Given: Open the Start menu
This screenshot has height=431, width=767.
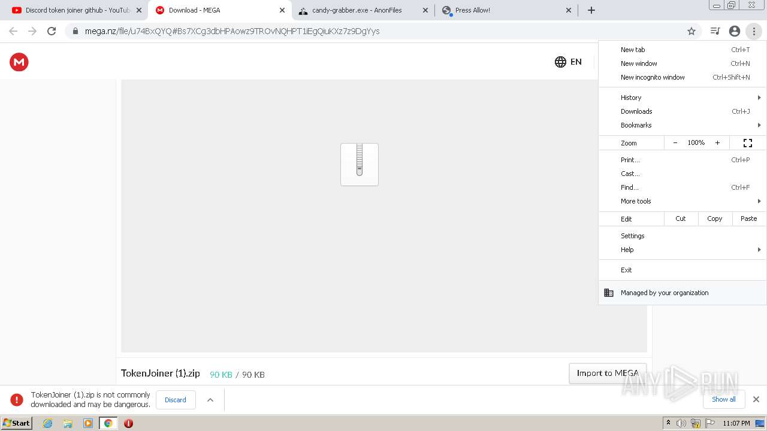Looking at the screenshot, I should pos(16,423).
